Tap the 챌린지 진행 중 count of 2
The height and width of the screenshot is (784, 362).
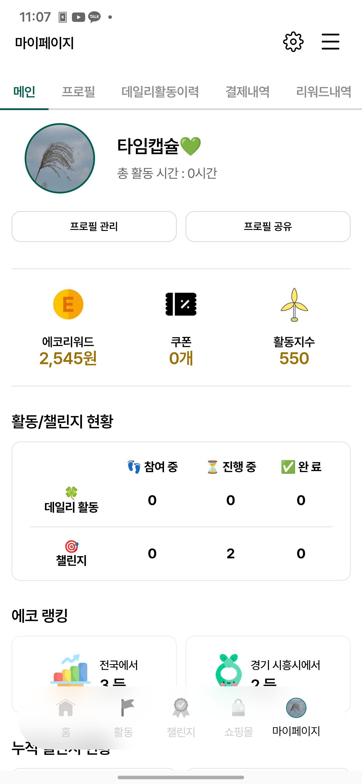pyautogui.click(x=231, y=553)
